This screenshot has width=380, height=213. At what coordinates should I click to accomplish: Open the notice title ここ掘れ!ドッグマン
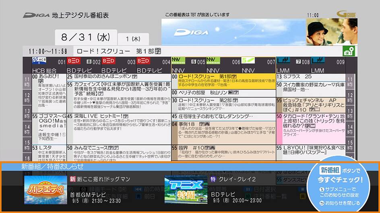pos(107,179)
